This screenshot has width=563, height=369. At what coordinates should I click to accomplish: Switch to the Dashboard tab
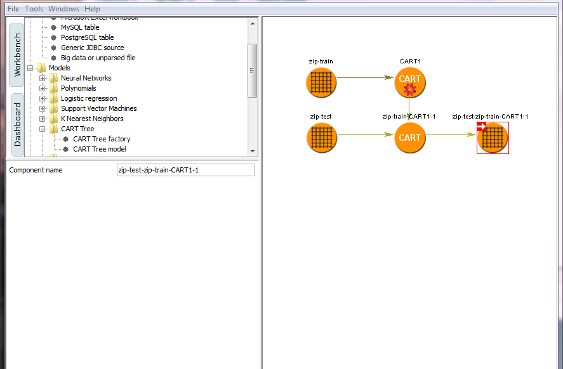click(x=18, y=124)
